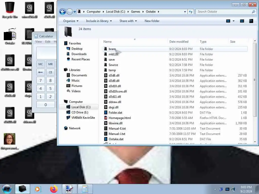Click the Back navigation arrow in Explorer

click(x=63, y=12)
